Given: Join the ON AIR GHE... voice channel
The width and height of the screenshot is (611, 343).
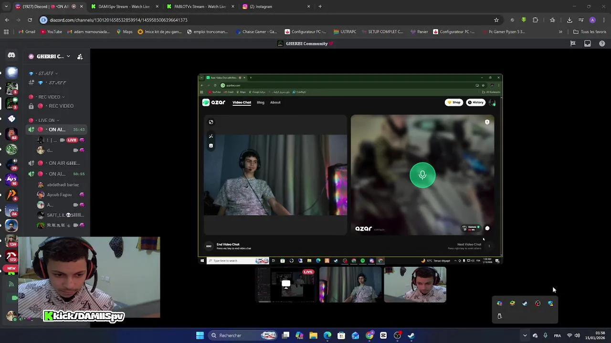Looking at the screenshot, I should point(57,163).
